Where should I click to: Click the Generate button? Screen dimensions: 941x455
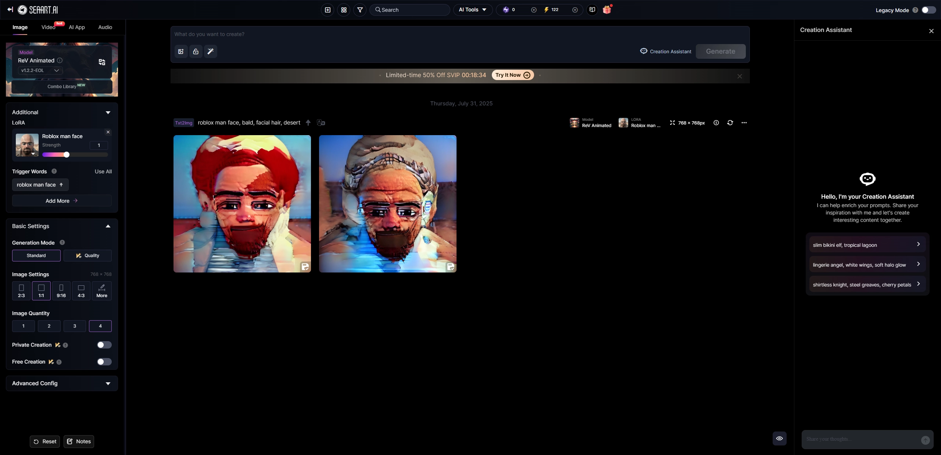720,51
